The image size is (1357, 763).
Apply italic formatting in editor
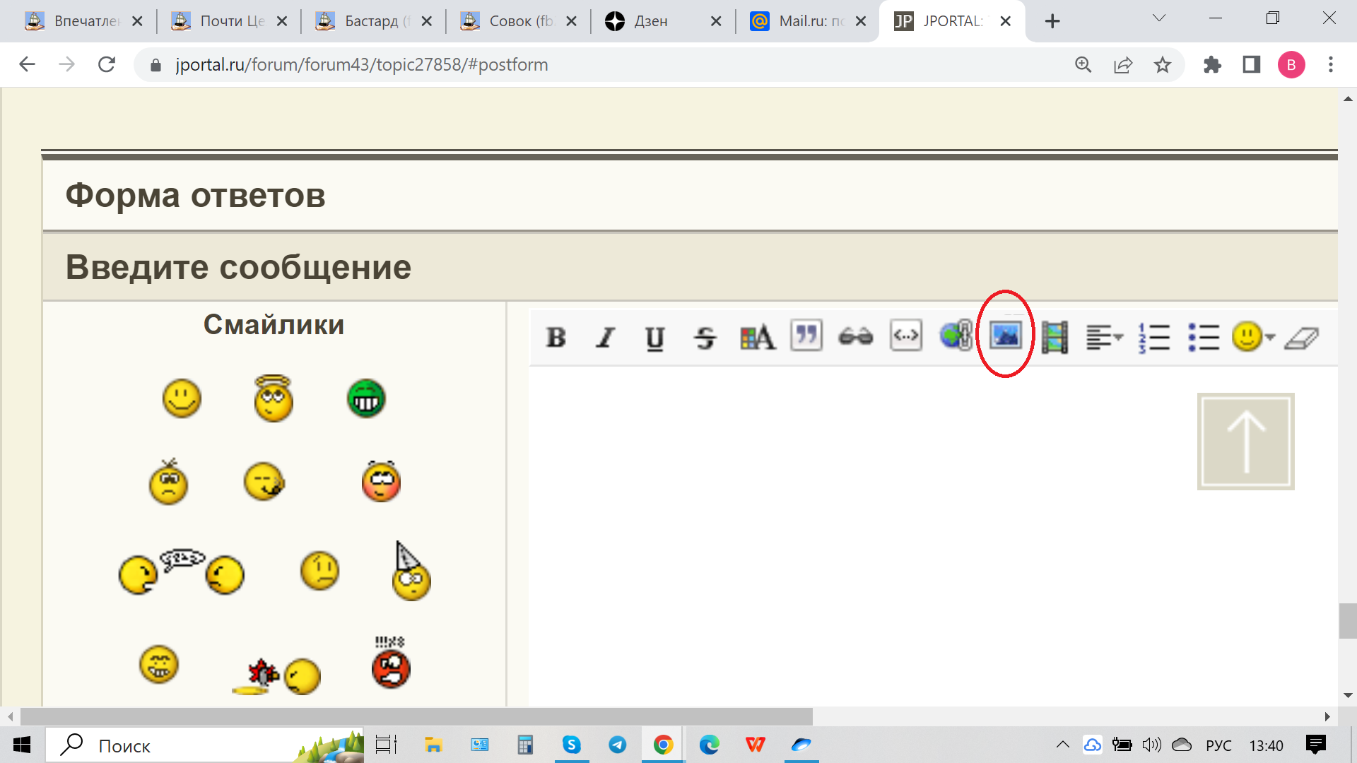click(605, 338)
